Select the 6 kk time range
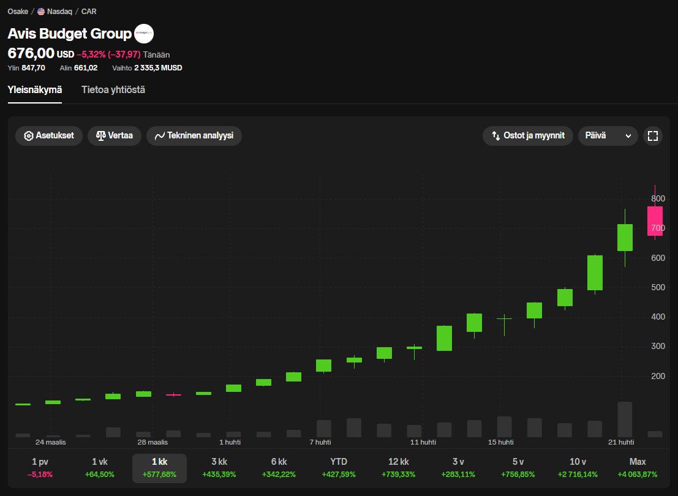The image size is (678, 496). [x=279, y=468]
